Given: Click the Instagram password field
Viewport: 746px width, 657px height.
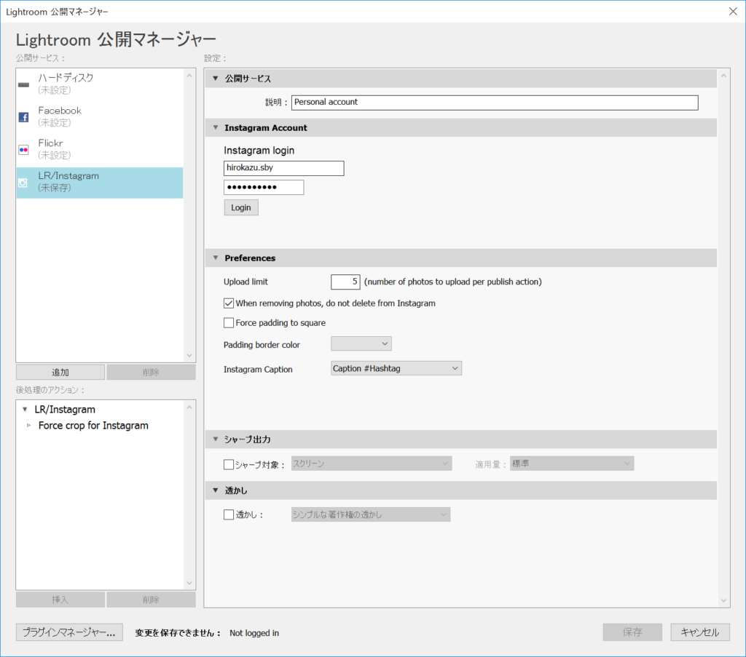Looking at the screenshot, I should tap(264, 187).
